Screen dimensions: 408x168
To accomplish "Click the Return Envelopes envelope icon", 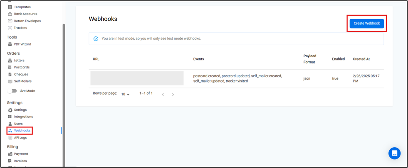I will click(x=10, y=21).
